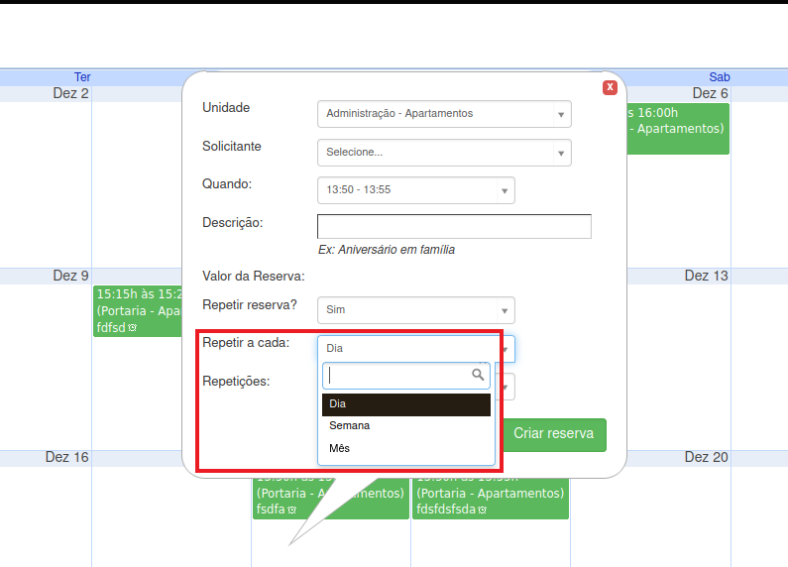Open the fsdfa reservation event
This screenshot has width=788, height=567.
tap(331, 498)
